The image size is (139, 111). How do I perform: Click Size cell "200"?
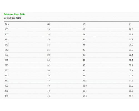[6, 34]
